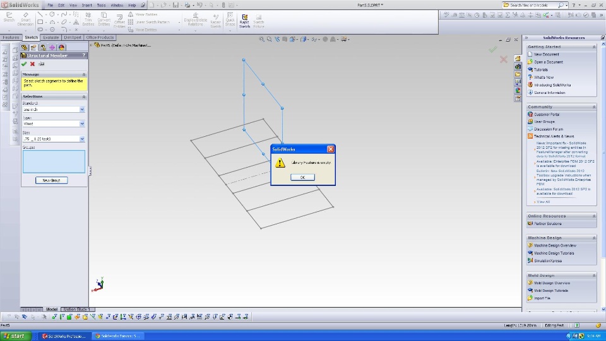Viewport: 606px width, 341px height.
Task: Click View All under Technical Alerts
Action: (543, 202)
